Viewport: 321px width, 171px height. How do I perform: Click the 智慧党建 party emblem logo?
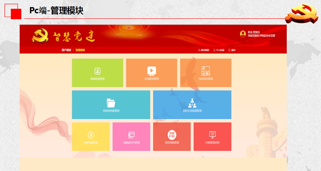40,36
